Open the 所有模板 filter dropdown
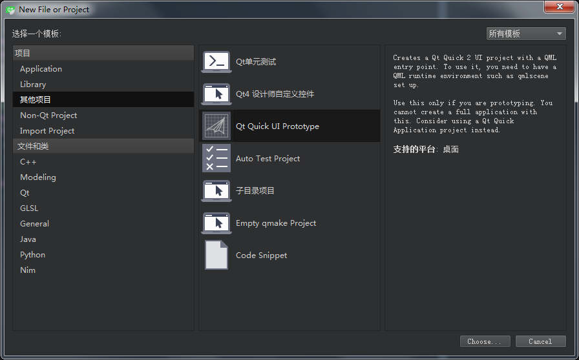The width and height of the screenshot is (579, 360). click(x=526, y=34)
